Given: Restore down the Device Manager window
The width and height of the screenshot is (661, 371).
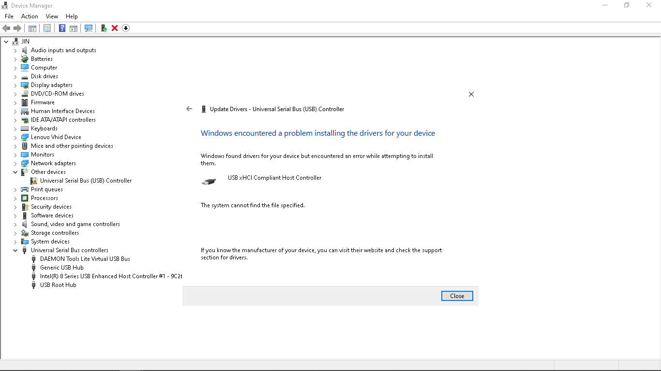Looking at the screenshot, I should pyautogui.click(x=627, y=5).
